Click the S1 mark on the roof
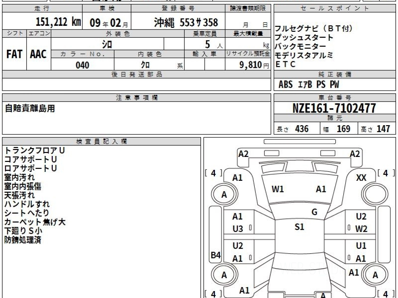This screenshot has width=398, height=298. (299, 227)
